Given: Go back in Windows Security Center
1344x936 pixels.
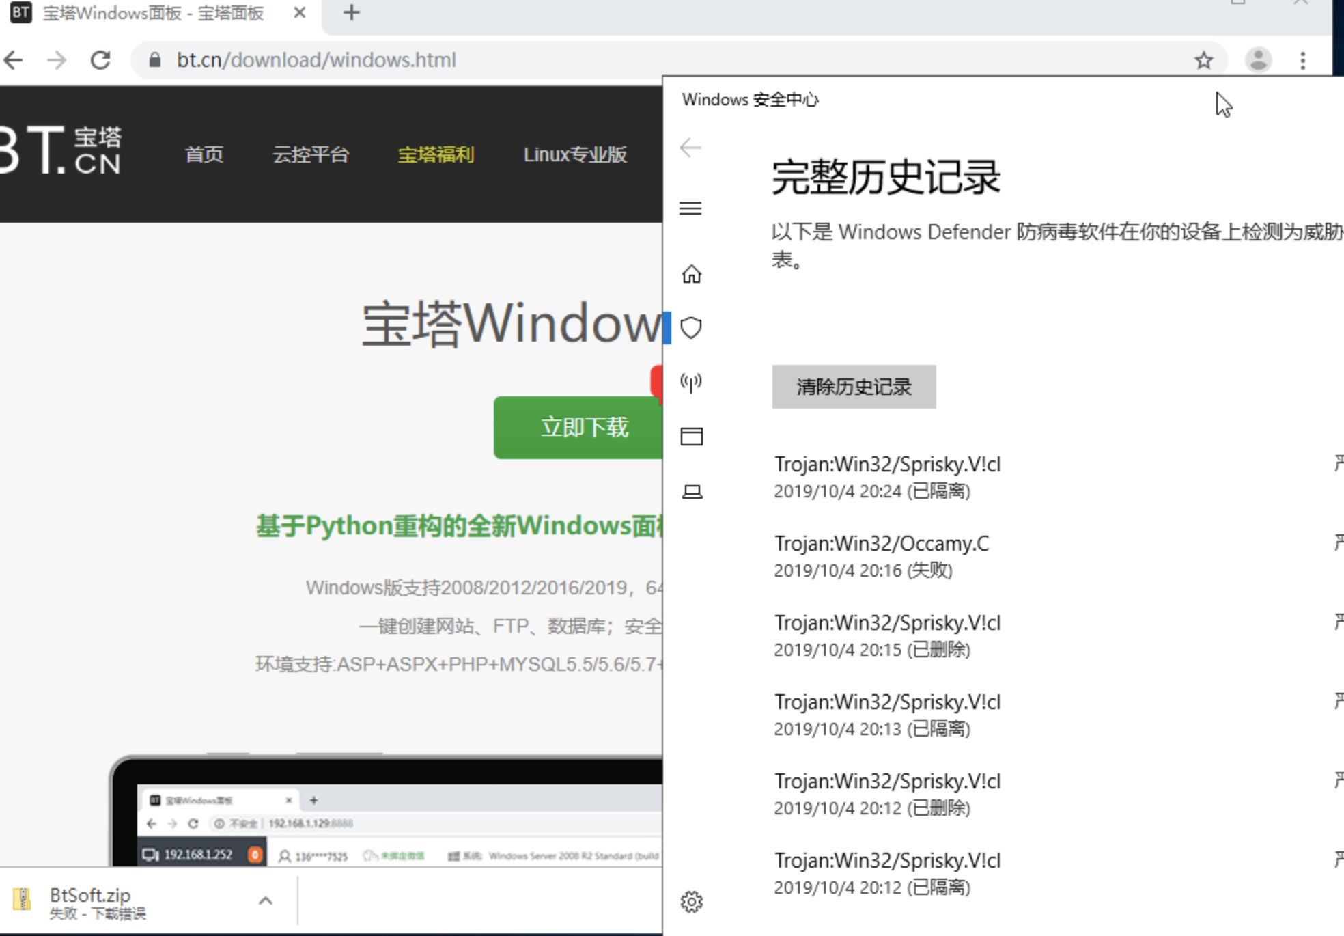Looking at the screenshot, I should click(x=691, y=148).
